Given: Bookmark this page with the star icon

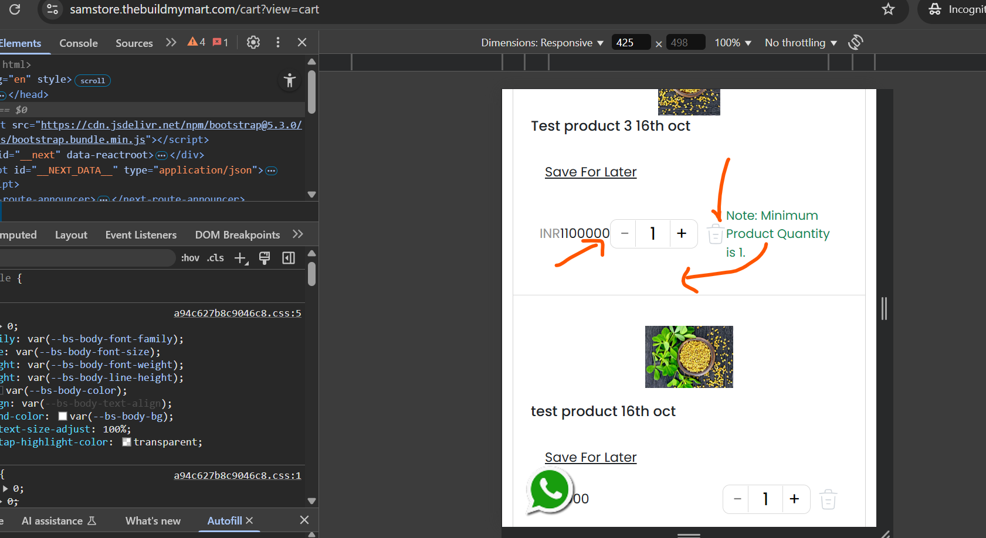Looking at the screenshot, I should pyautogui.click(x=888, y=9).
